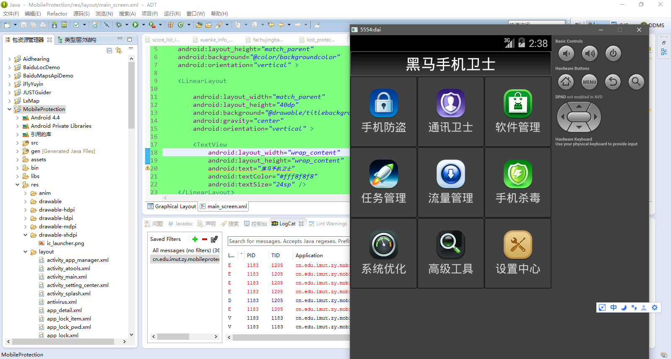This screenshot has height=359, width=671.
Task: Click the LogCat filters horizontal scrollbar
Action: (x=173, y=336)
